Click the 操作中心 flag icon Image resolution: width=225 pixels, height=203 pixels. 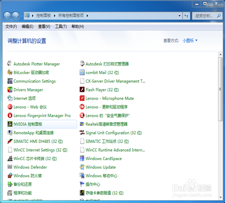(82, 184)
